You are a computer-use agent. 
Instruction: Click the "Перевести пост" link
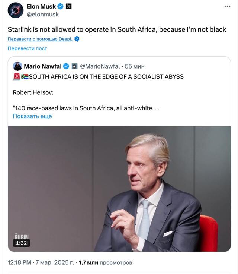tap(28, 48)
